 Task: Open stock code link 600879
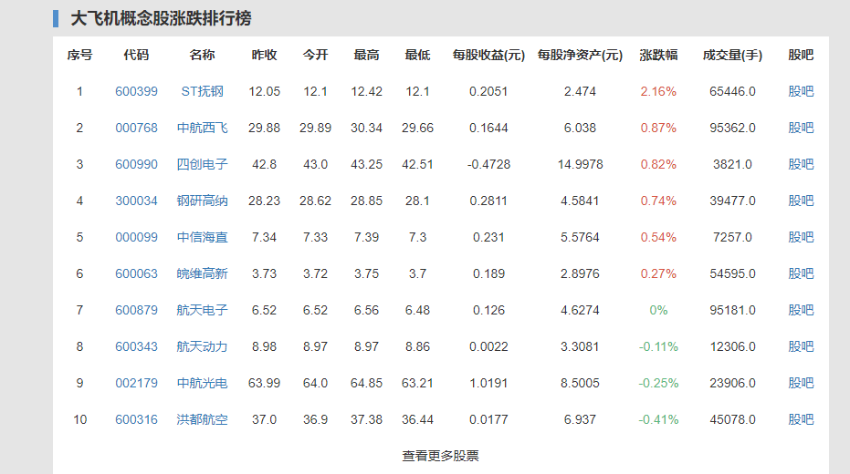pyautogui.click(x=136, y=310)
